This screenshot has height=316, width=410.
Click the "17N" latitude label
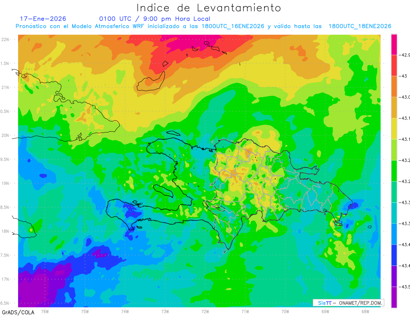[x=6, y=280]
